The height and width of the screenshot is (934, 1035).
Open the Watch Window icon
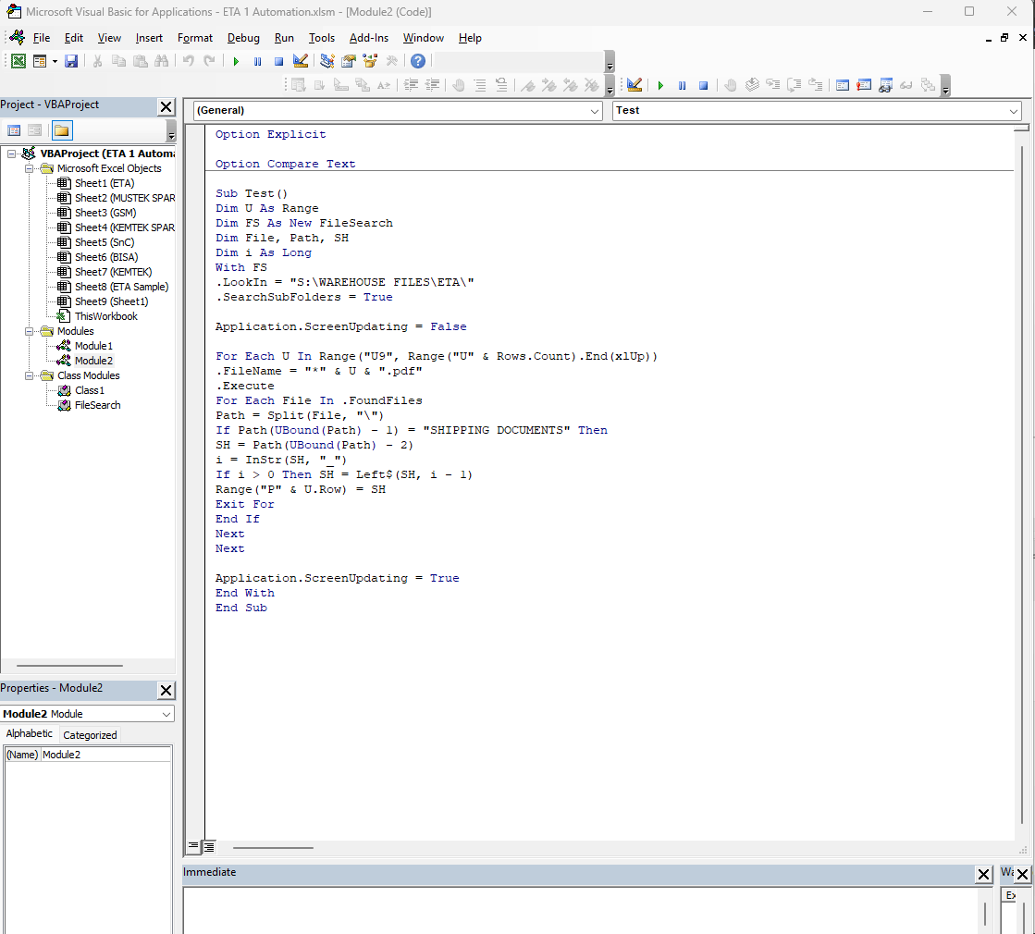click(x=885, y=85)
